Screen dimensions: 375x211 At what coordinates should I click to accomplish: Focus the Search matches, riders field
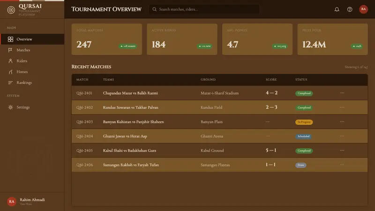(204, 9)
